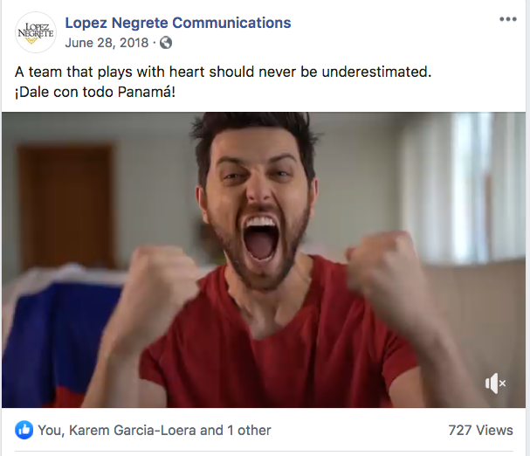Click the word "underestimated" in the caption
Screen dimensions: 530x456
tap(376, 72)
